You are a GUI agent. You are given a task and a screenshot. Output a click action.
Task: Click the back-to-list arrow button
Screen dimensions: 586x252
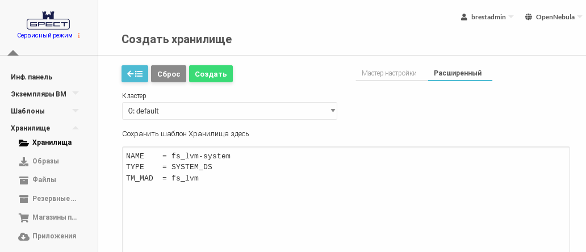point(135,74)
